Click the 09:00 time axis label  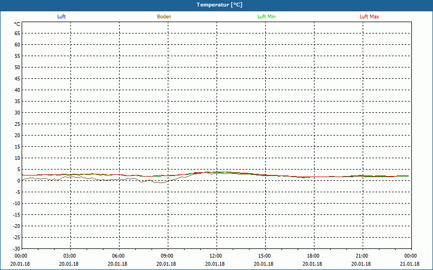click(x=167, y=256)
